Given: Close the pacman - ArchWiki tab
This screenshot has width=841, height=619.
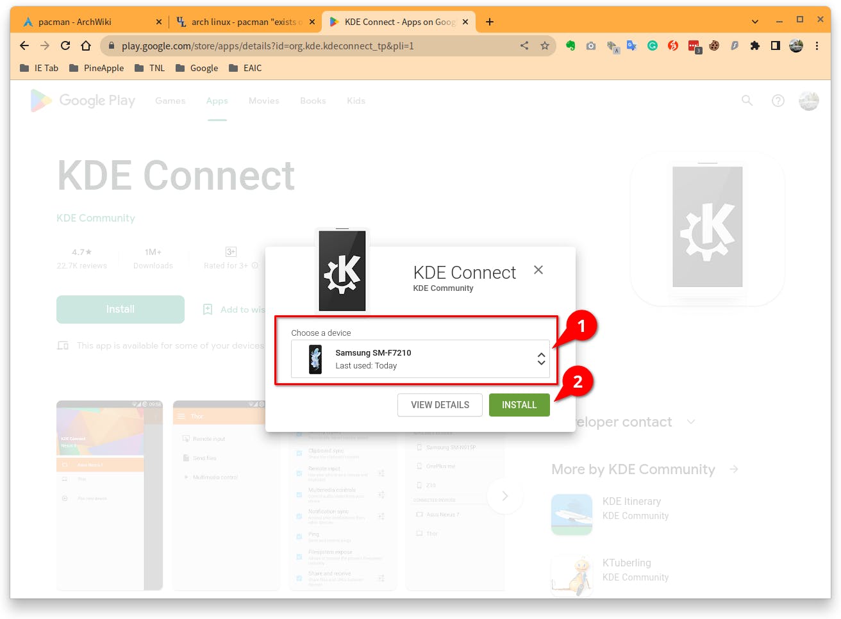Looking at the screenshot, I should coord(159,22).
